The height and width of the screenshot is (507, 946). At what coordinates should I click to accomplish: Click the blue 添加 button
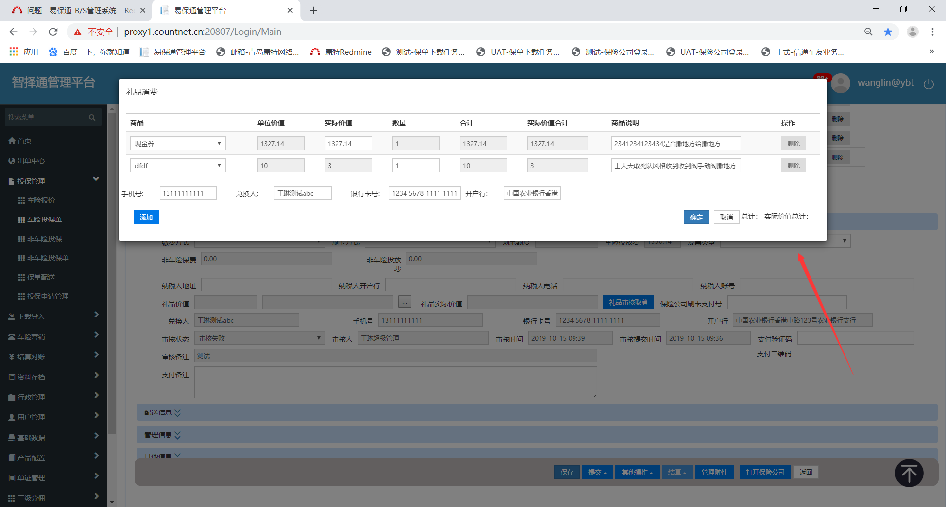(146, 217)
